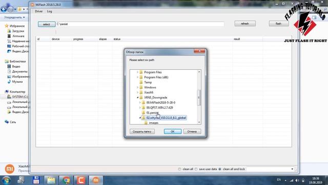Viewport: 328px width, 185px height.
Task: Expand the Program Files (x86) node
Action: (x=137, y=77)
